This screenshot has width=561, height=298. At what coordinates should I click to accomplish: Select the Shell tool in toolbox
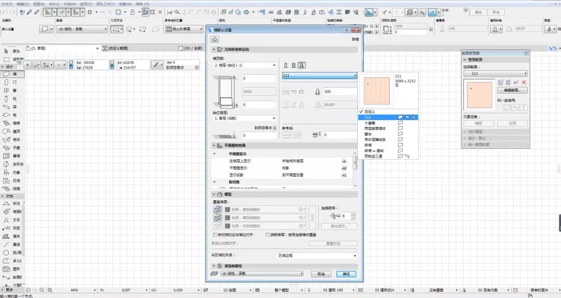click(12, 140)
